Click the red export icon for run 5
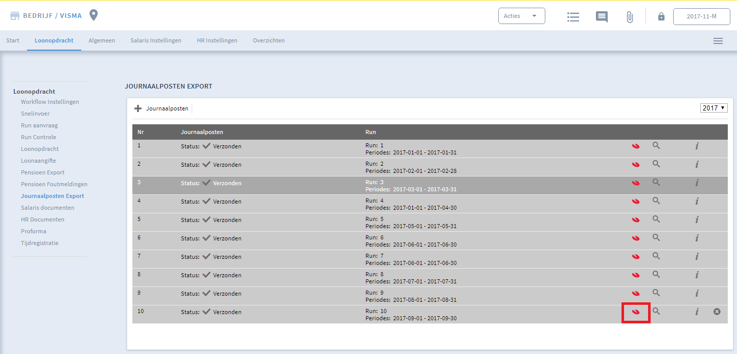The image size is (737, 354). click(x=636, y=220)
